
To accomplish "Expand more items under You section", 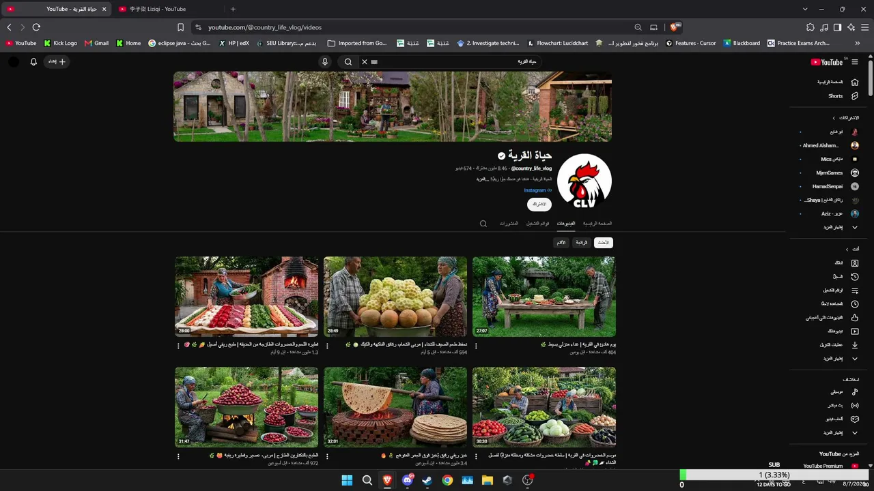I will [x=854, y=359].
